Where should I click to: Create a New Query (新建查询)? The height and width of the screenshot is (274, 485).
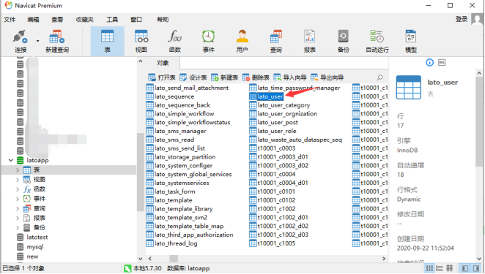point(57,41)
